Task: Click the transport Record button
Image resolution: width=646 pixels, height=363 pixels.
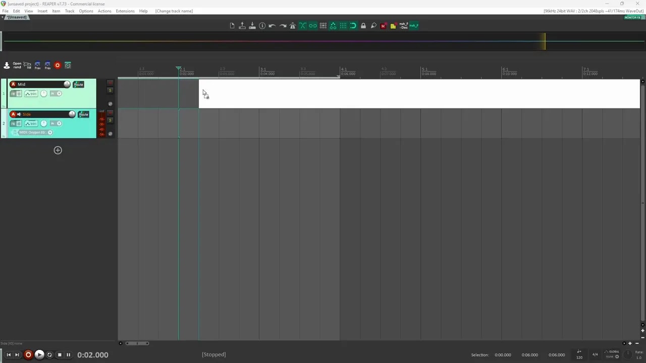Action: point(28,355)
